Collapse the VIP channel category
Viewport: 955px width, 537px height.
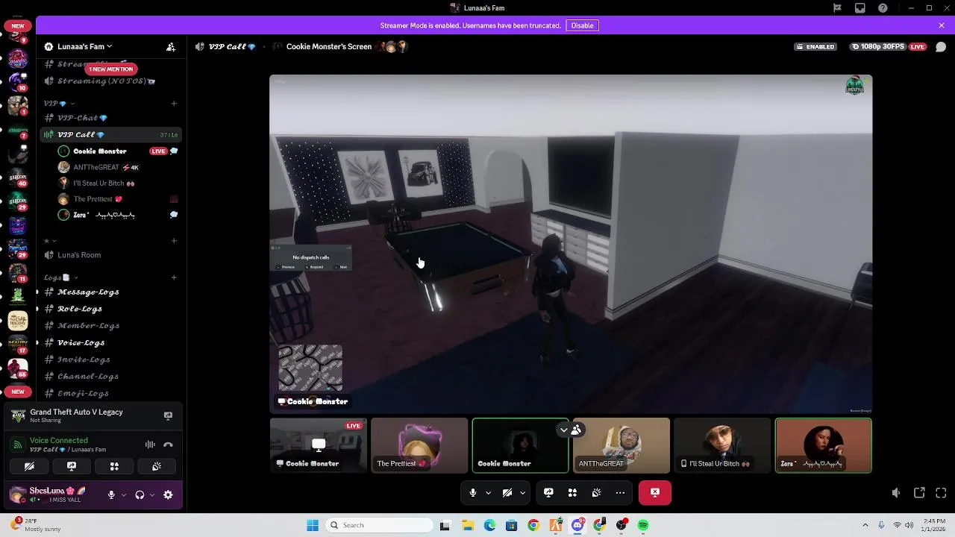59,104
